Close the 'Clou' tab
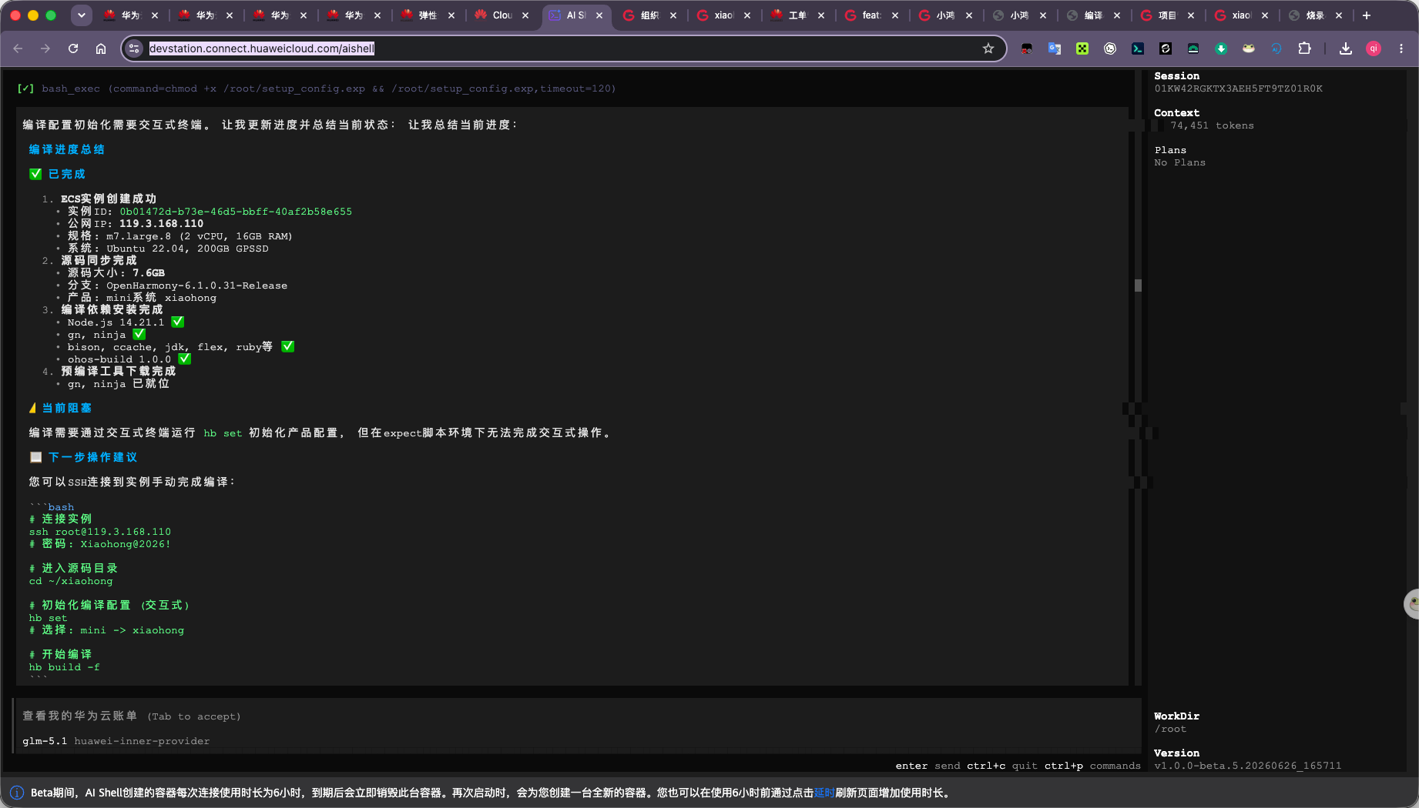1419x808 pixels. [x=525, y=15]
